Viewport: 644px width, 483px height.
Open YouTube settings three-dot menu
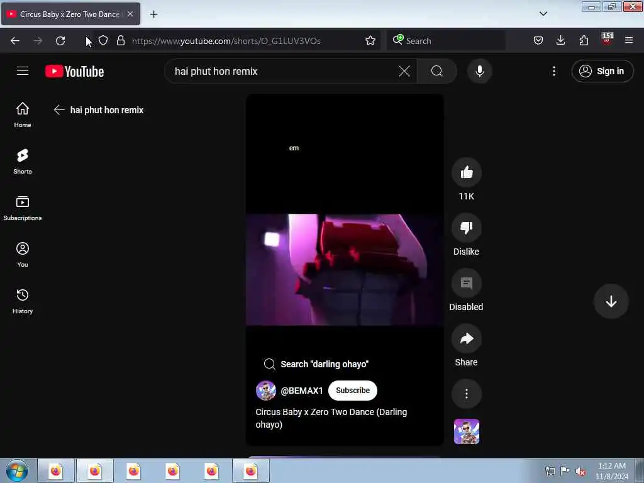[553, 71]
